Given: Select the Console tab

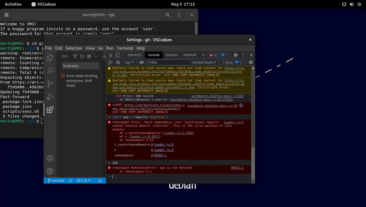Looking at the screenshot, I should tap(154, 55).
